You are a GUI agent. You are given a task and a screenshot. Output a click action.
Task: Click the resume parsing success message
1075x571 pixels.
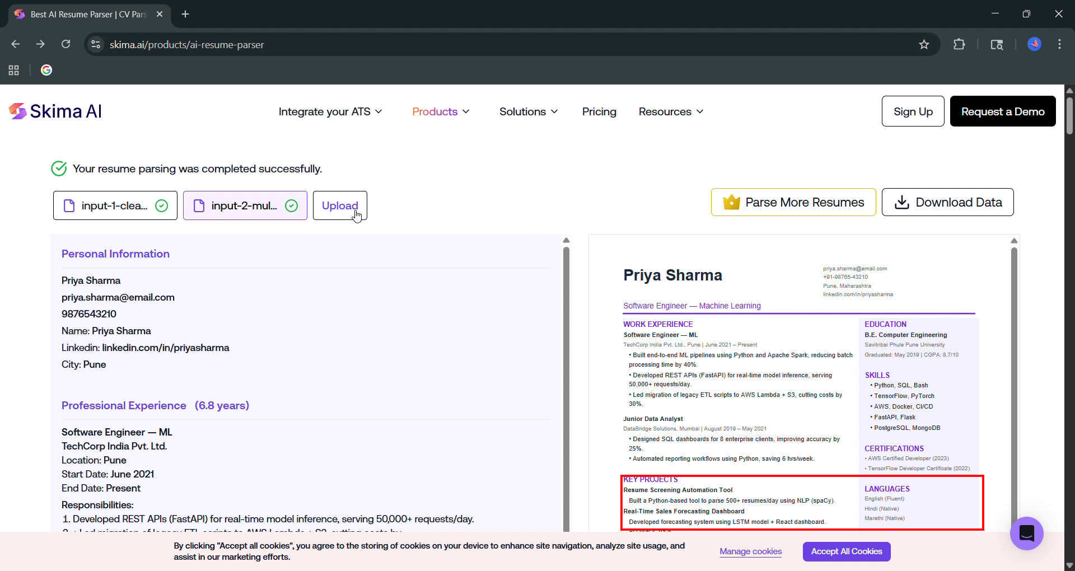197,169
